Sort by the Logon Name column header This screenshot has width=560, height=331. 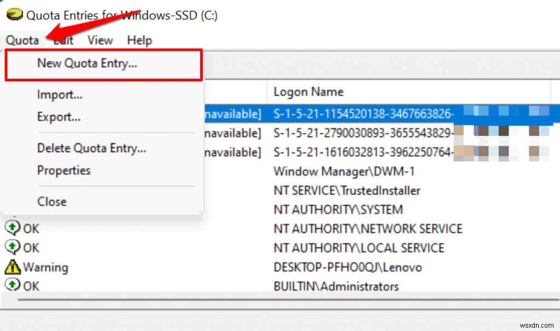point(308,91)
